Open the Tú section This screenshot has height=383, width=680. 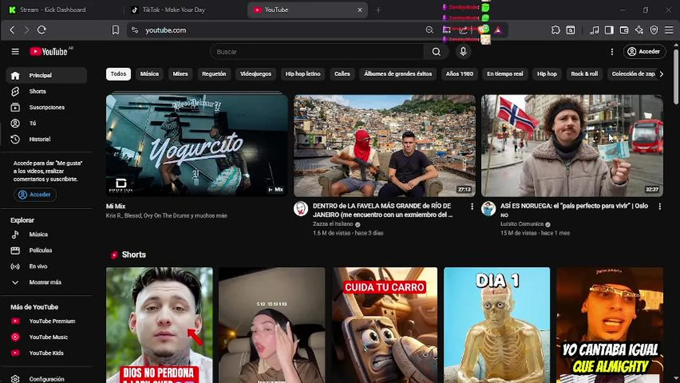[47, 123]
